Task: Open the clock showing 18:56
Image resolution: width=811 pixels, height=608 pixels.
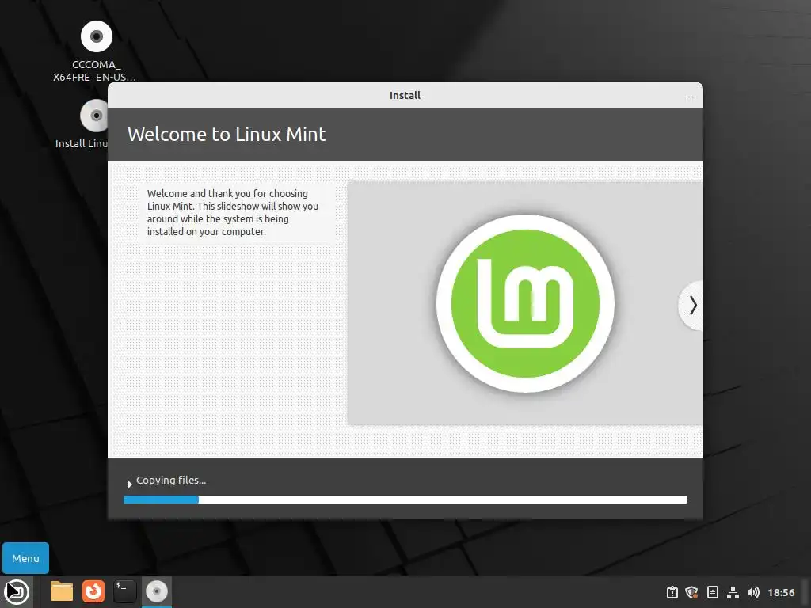Action: pyautogui.click(x=781, y=592)
